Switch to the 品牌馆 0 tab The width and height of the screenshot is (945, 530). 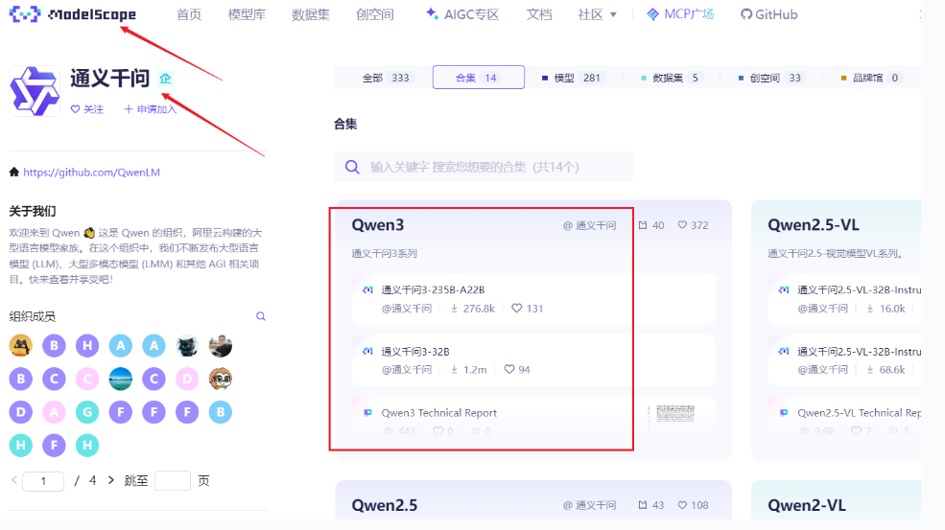pos(869,78)
